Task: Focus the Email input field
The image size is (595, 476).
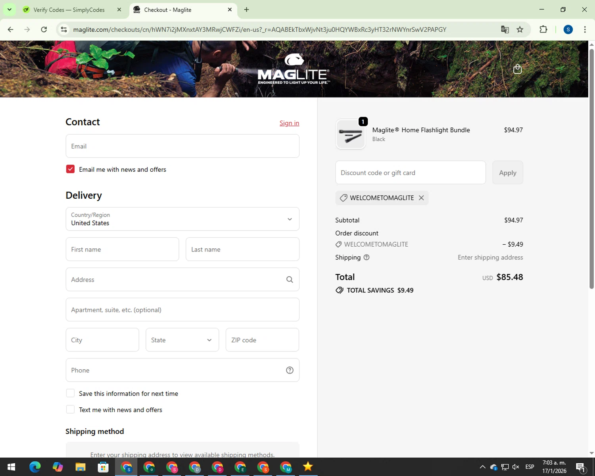Action: (182, 146)
